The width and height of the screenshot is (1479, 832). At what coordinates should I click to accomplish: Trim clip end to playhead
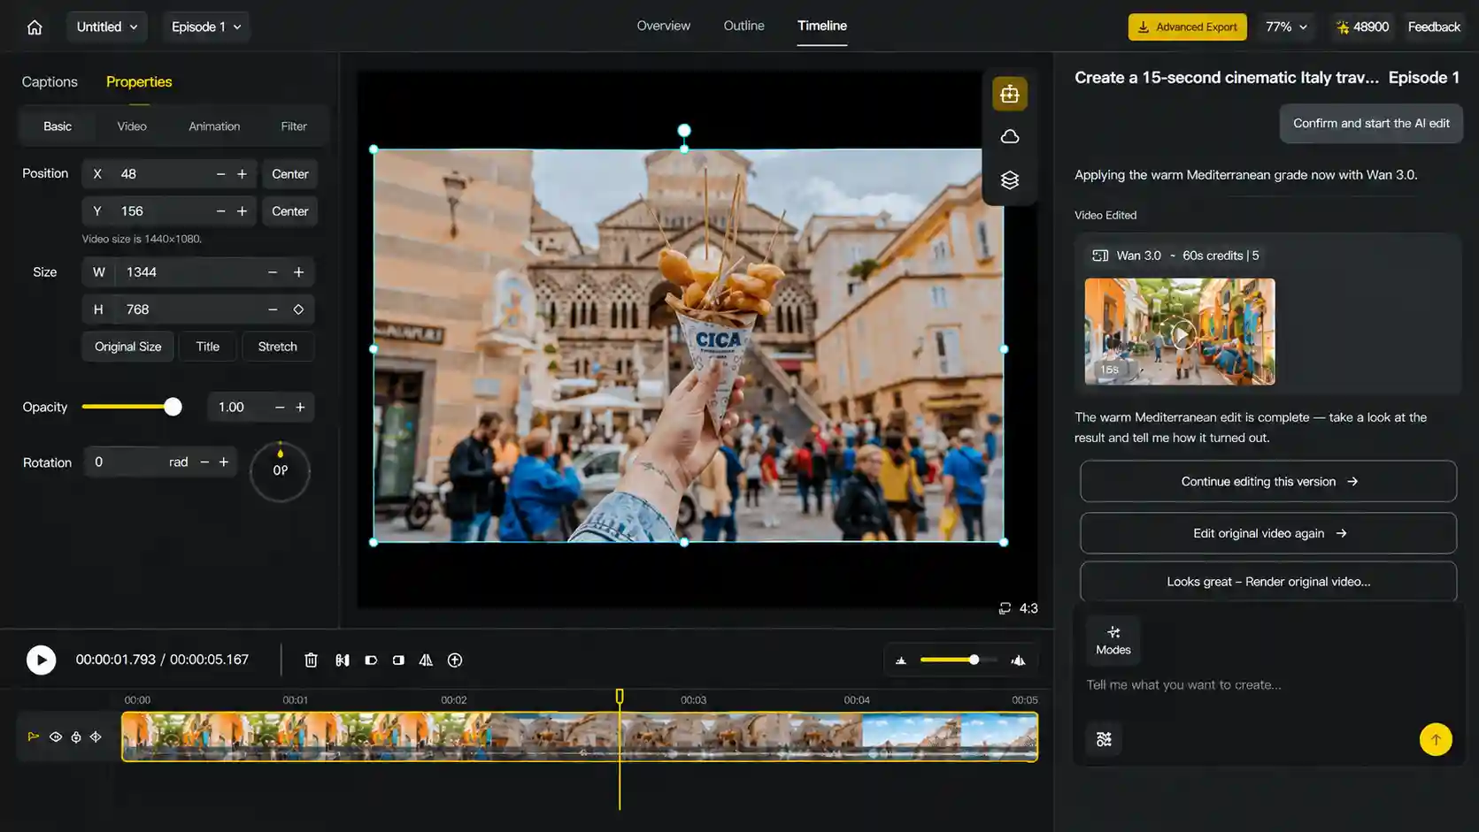point(398,660)
